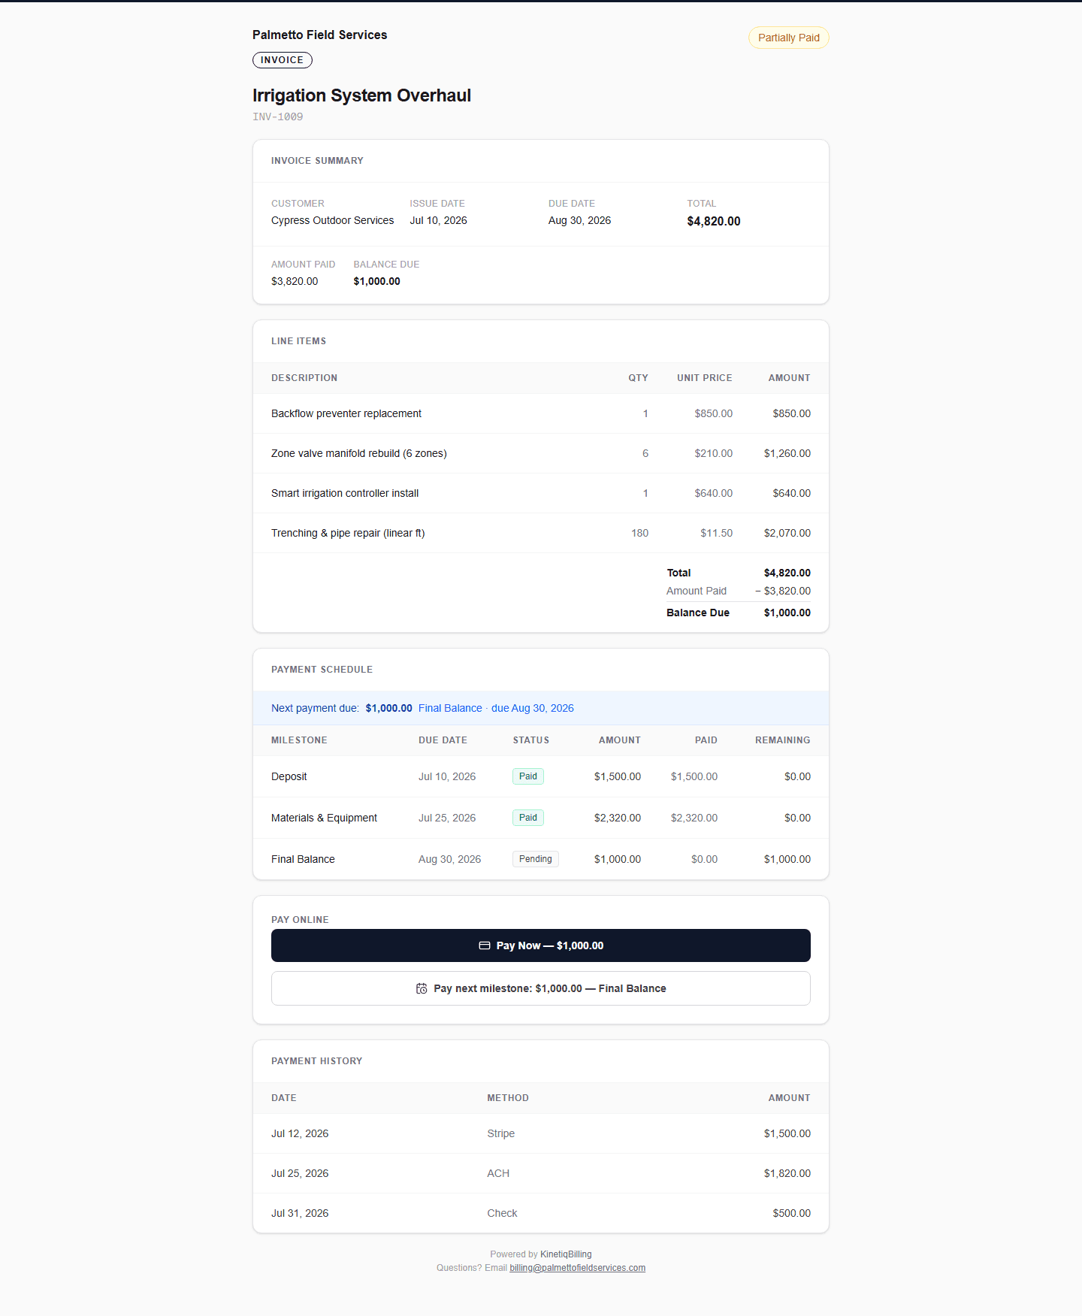Click summary due date Aug 30, 2026

tap(579, 220)
